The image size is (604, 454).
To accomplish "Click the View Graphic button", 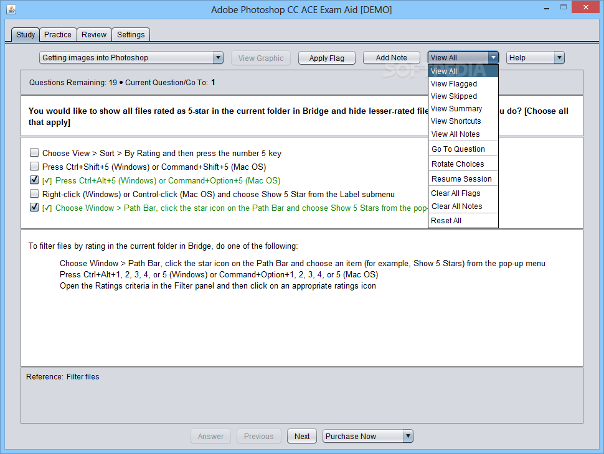I will (x=261, y=58).
